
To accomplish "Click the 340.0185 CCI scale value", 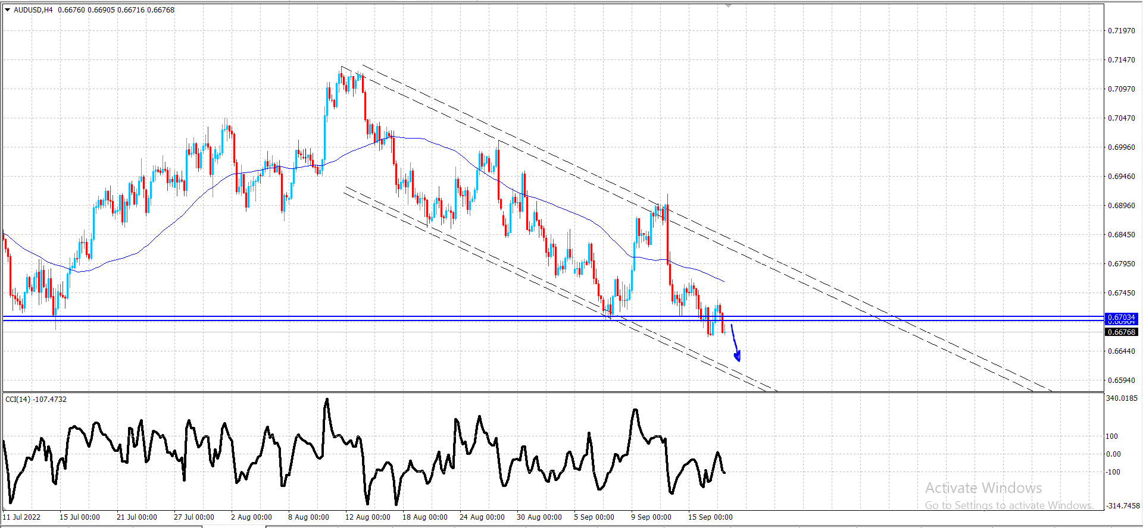I will coord(1122,398).
